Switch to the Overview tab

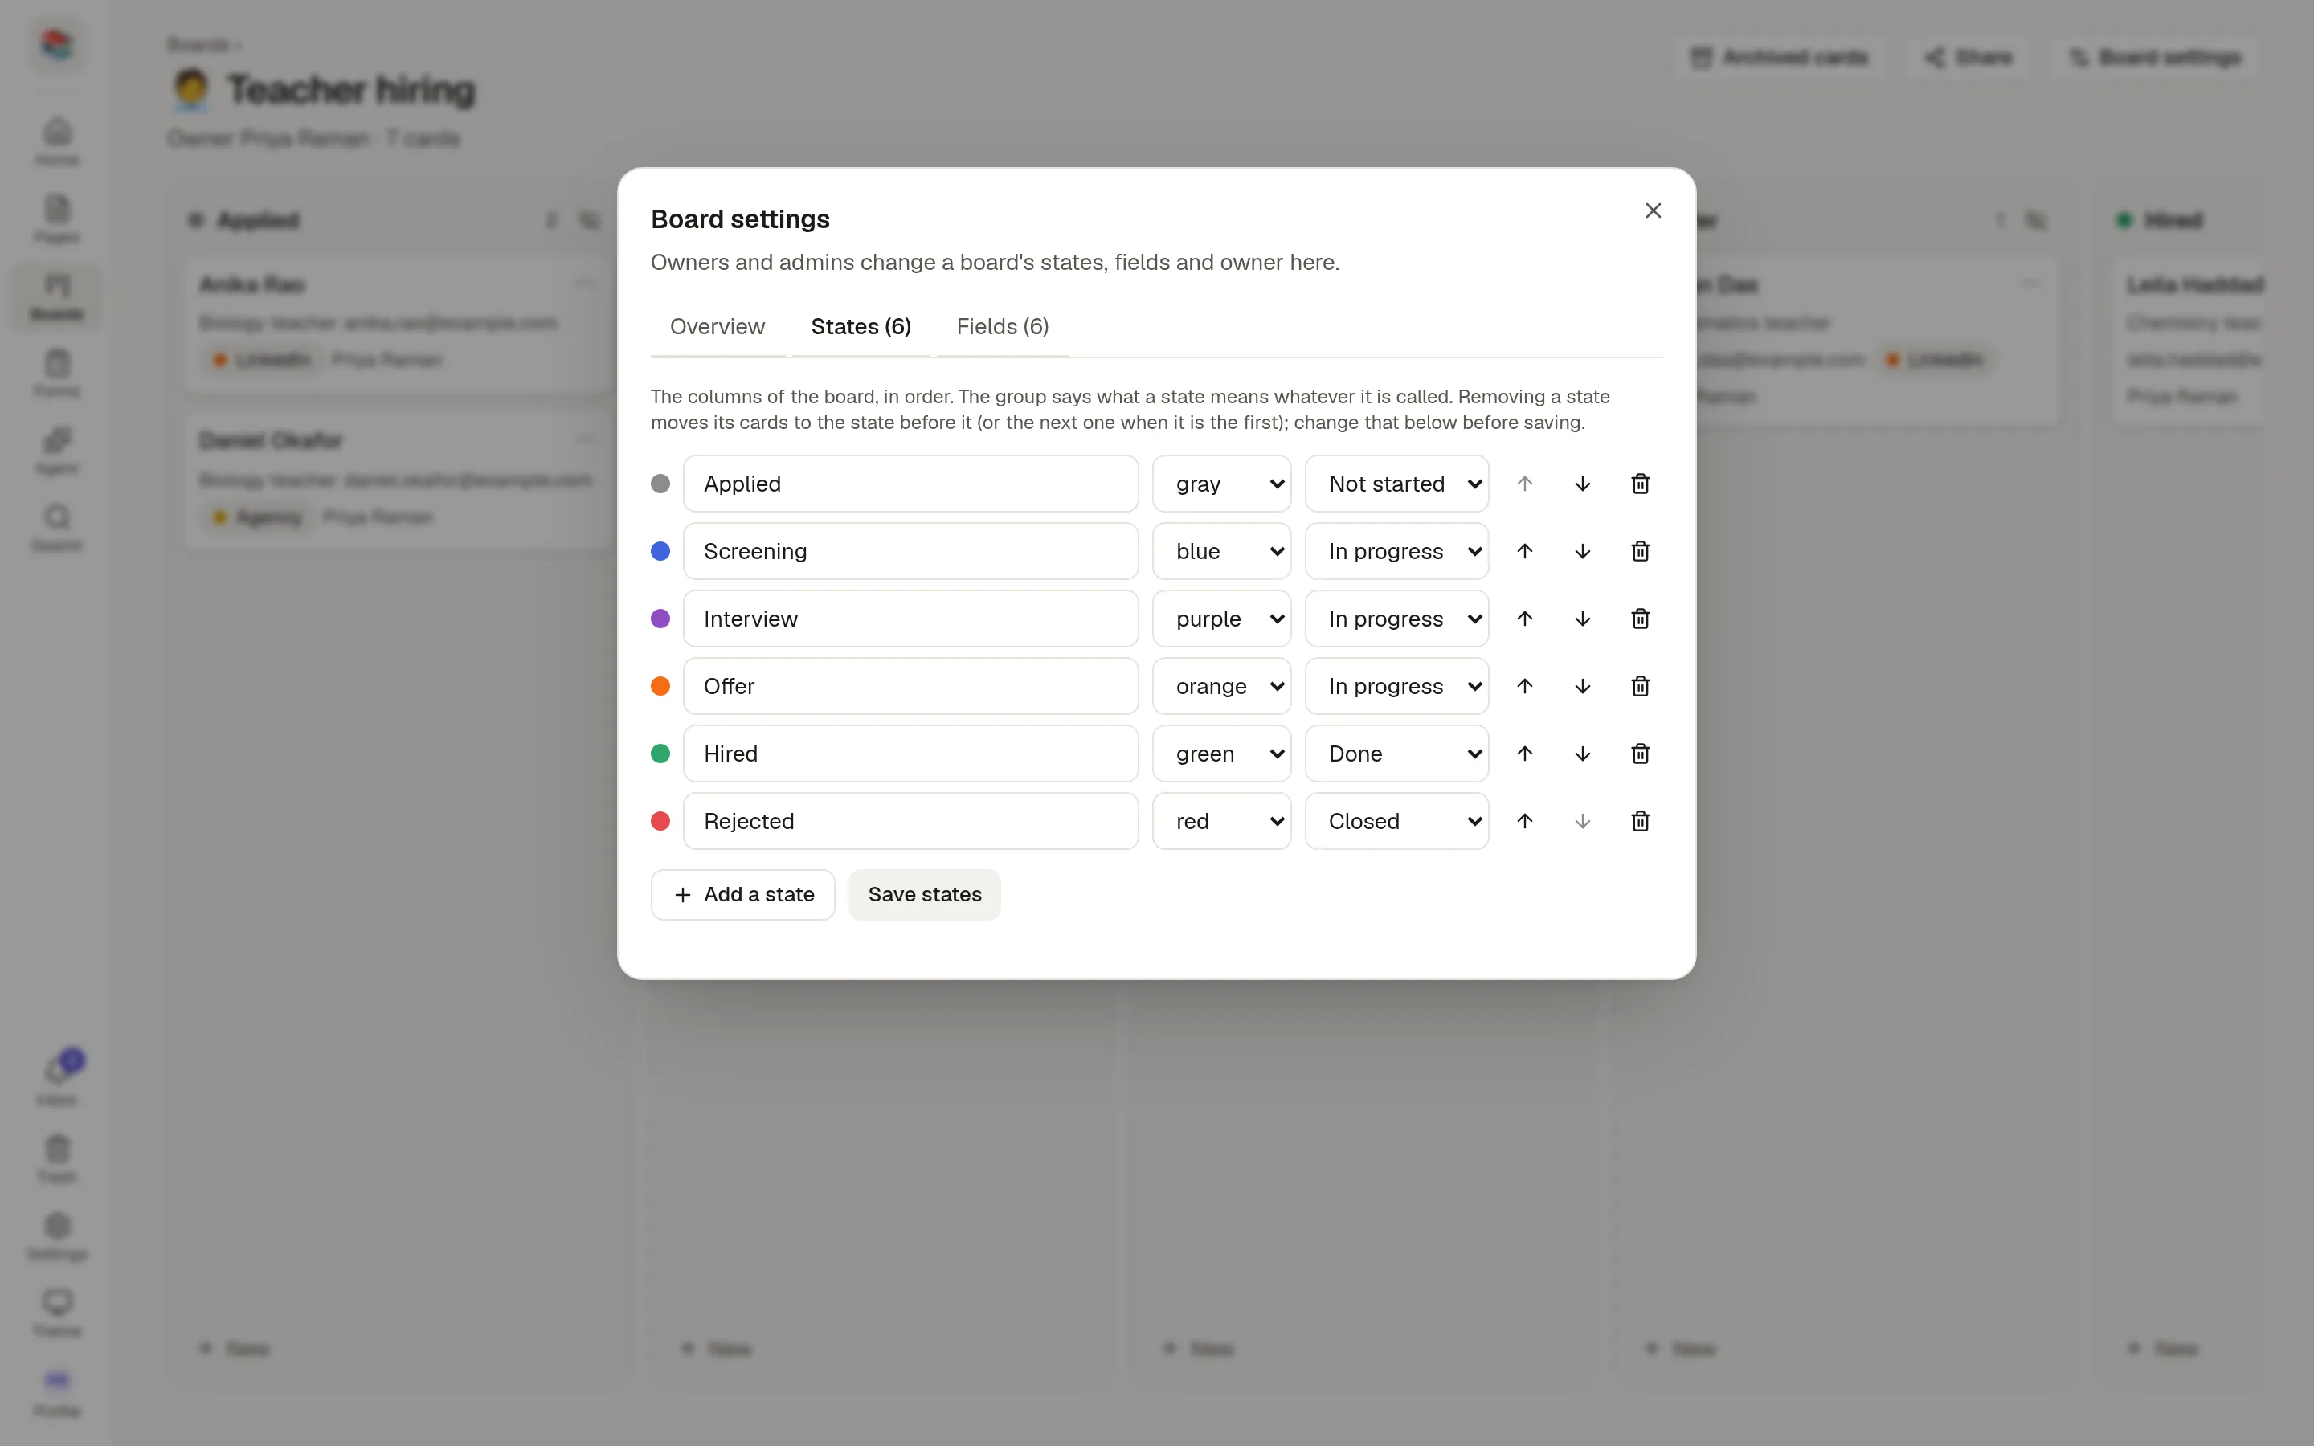[718, 327]
